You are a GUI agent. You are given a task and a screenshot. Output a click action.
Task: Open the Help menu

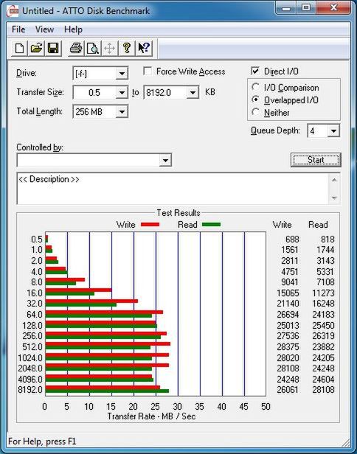(x=73, y=29)
